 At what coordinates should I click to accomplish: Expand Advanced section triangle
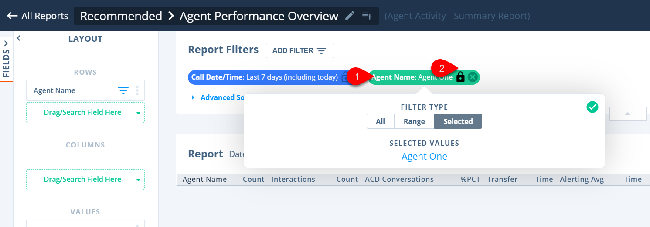pyautogui.click(x=194, y=97)
